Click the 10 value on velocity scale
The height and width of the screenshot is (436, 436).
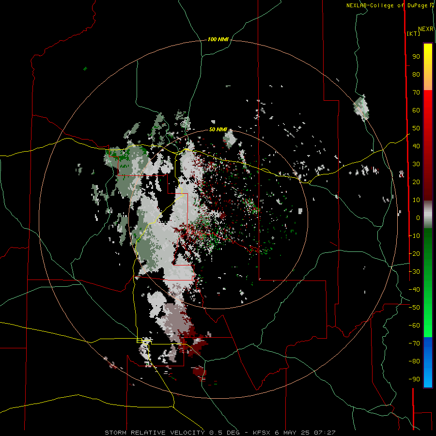click(x=416, y=200)
